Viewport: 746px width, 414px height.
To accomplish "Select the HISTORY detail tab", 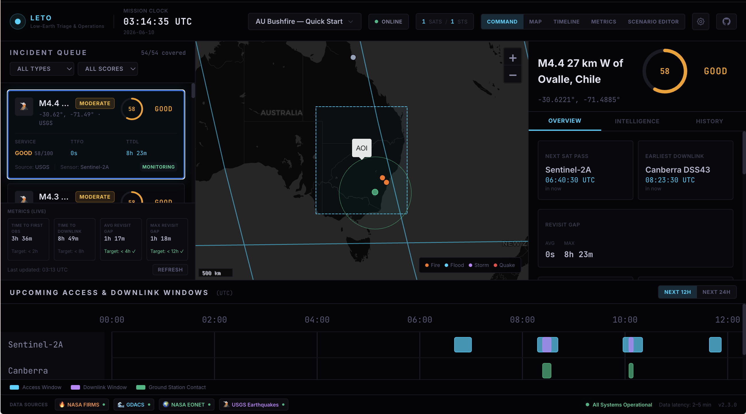I will [x=709, y=121].
